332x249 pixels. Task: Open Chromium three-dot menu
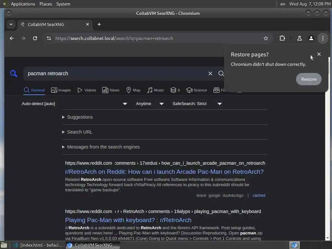coord(323,38)
